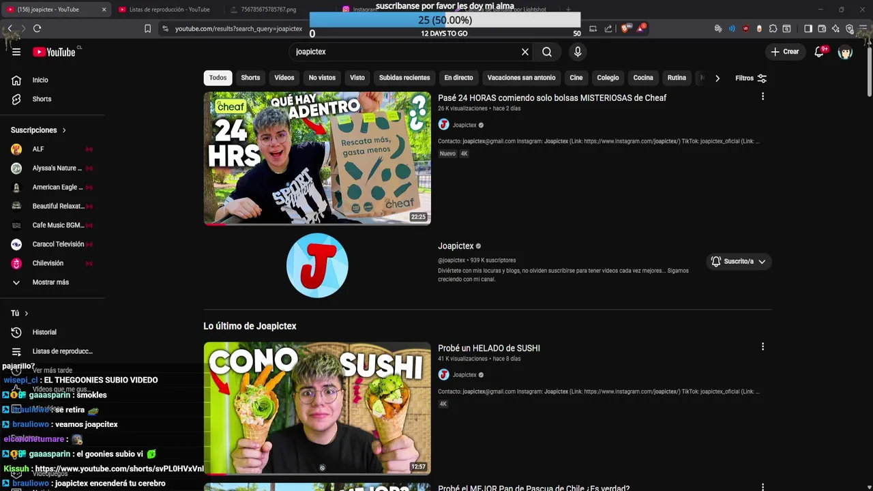Image resolution: width=873 pixels, height=491 pixels.
Task: Open Brave Wallet icon
Action: [822, 29]
